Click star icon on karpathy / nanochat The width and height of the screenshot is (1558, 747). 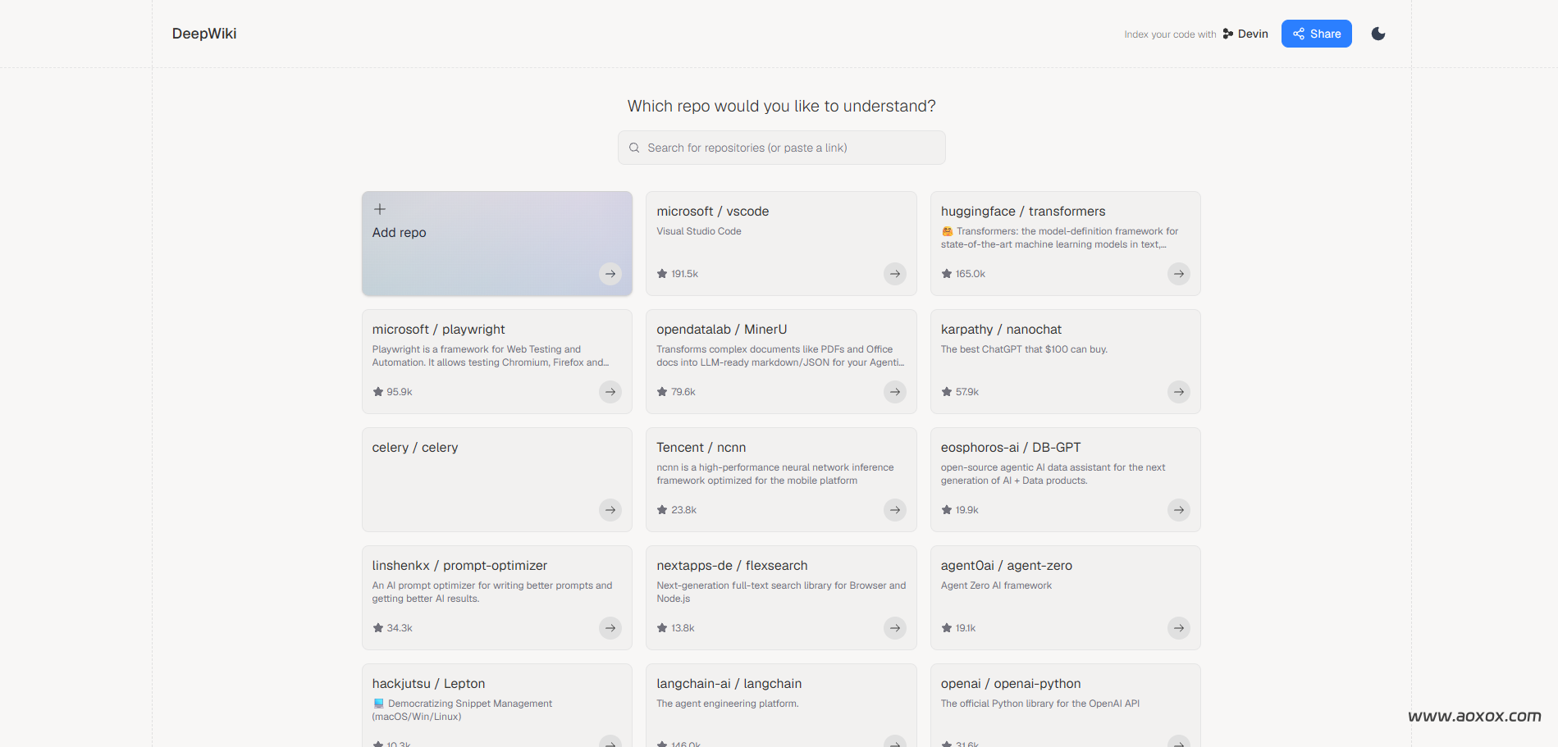(x=947, y=392)
